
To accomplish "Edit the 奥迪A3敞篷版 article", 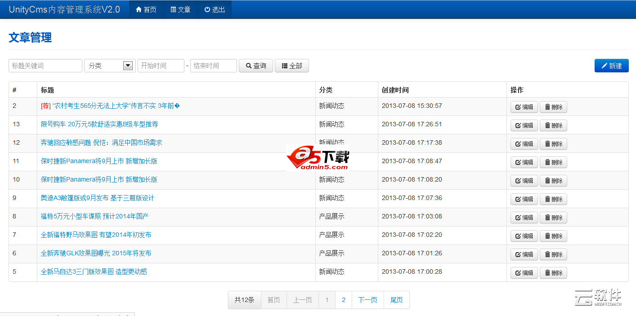I will [x=524, y=199].
